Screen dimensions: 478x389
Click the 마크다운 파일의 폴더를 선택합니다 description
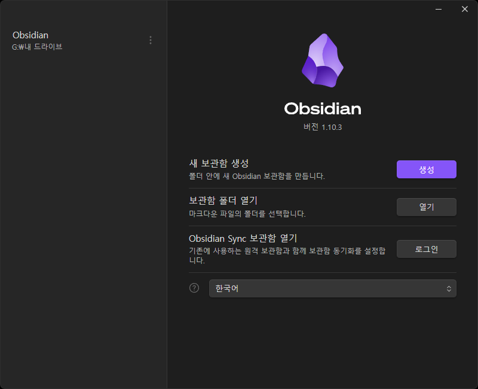[x=247, y=214]
